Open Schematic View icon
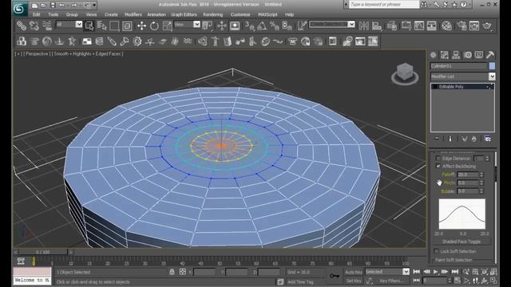Viewport: 511px width, 287px height. click(x=431, y=26)
